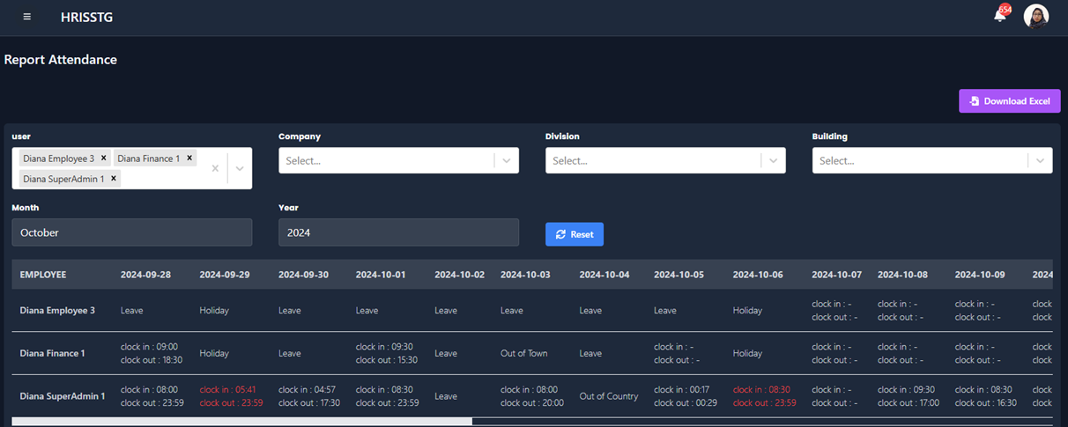Click the 2024-09-29 column header
This screenshot has width=1068, height=427.
(225, 275)
